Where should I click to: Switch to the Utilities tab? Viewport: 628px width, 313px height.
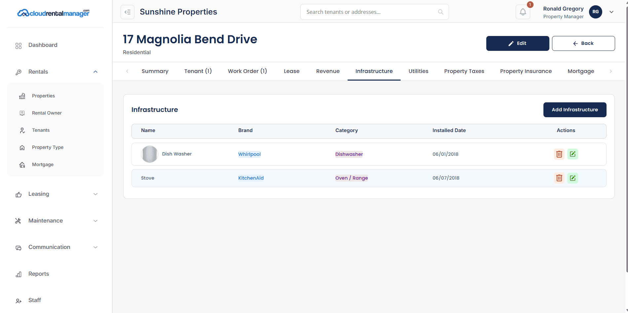pyautogui.click(x=418, y=71)
